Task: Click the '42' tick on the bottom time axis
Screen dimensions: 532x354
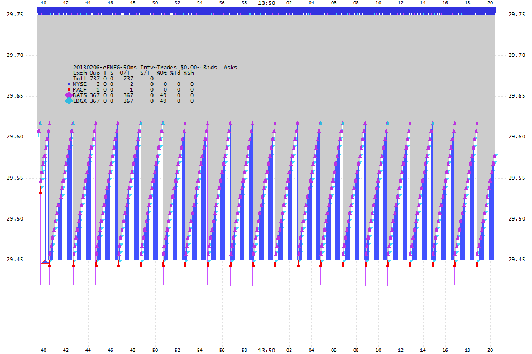Action: pyautogui.click(x=66, y=350)
